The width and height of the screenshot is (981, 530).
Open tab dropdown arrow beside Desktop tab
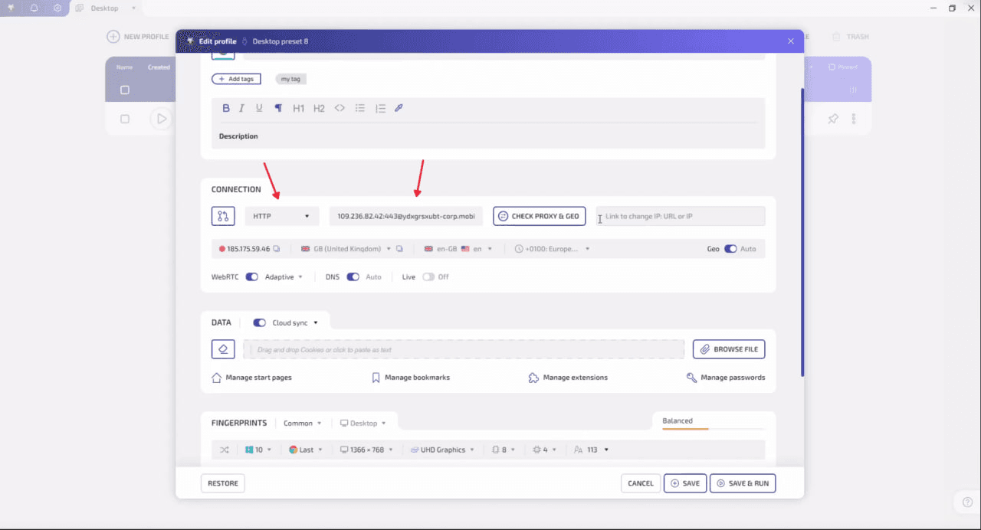click(x=133, y=8)
